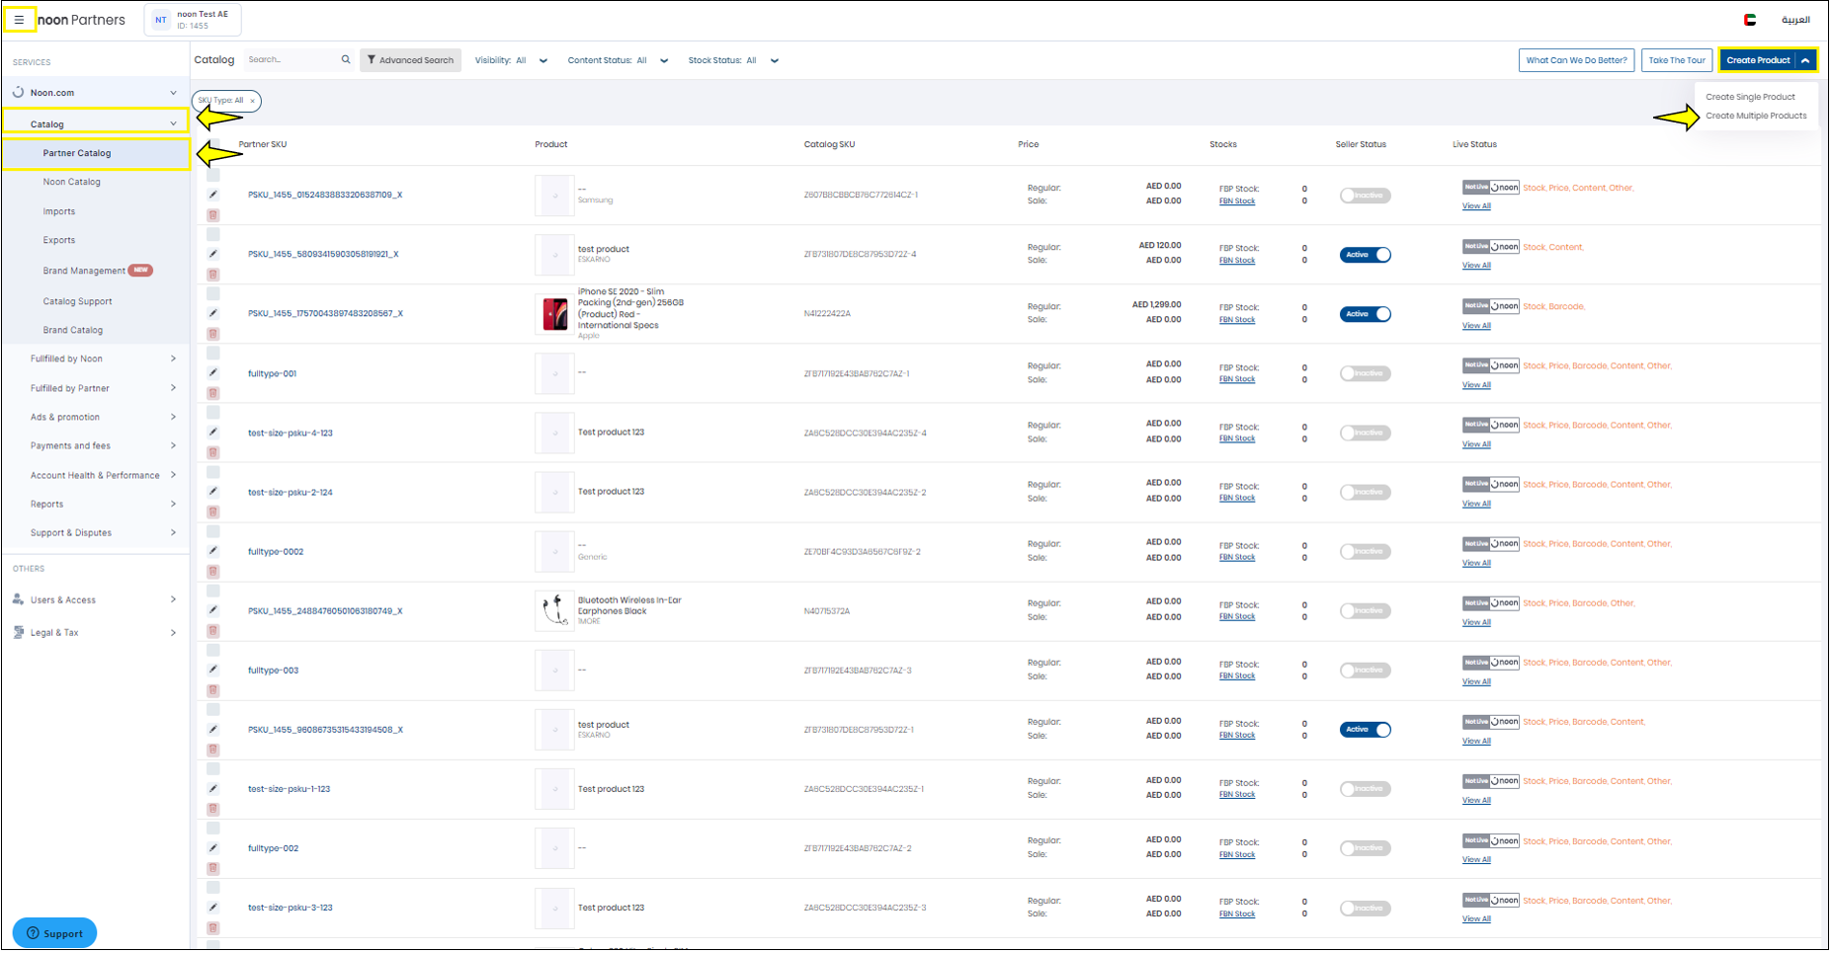Viewport: 1831px width, 953px height.
Task: Click the iPhone SE 2020 product thumbnail
Action: point(554,314)
